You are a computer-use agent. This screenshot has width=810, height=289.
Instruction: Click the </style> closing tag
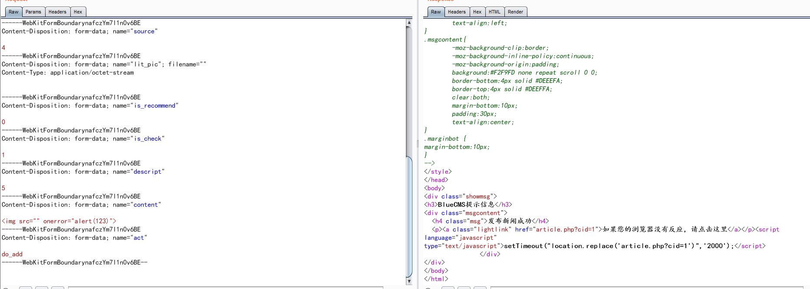[438, 172]
